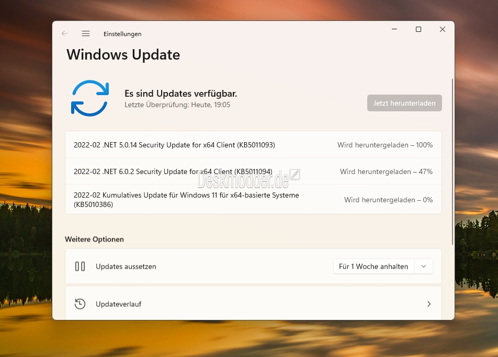Image resolution: width=498 pixels, height=357 pixels.
Task: Select Für 1 Woche anhalten button
Action: click(x=373, y=266)
